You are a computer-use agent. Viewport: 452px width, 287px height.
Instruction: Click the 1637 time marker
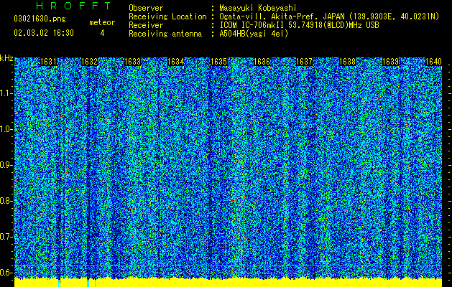[x=305, y=62]
